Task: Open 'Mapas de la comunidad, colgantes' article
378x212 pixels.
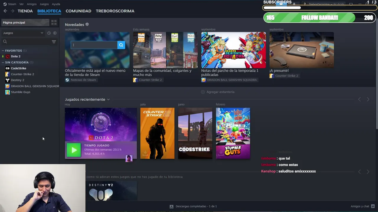Action: [x=162, y=73]
